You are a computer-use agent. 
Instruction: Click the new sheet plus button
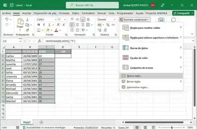(41, 122)
